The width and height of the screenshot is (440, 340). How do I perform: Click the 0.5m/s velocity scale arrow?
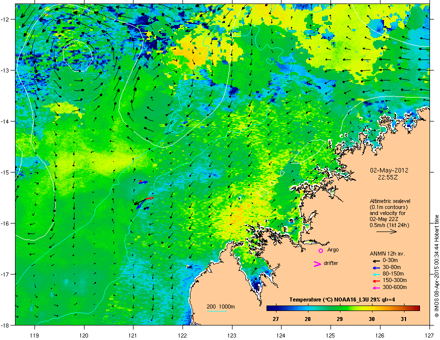tap(386, 231)
